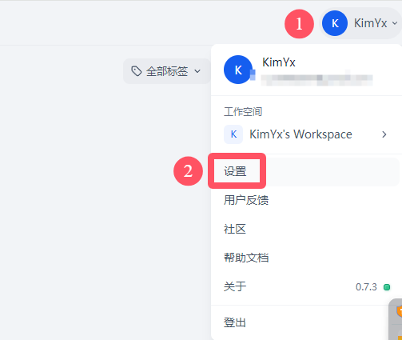Image resolution: width=402 pixels, height=340 pixels.
Task: Click the KimYx avatar in top bar
Action: tap(335, 23)
